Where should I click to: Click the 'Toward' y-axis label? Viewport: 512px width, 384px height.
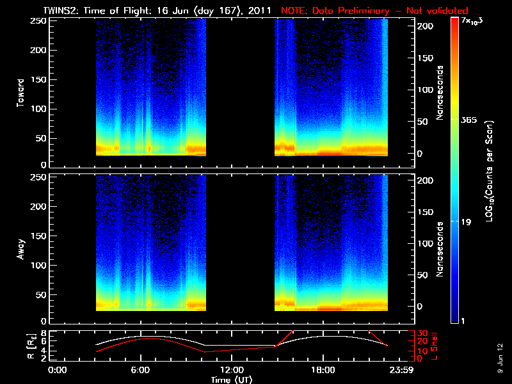pos(20,93)
